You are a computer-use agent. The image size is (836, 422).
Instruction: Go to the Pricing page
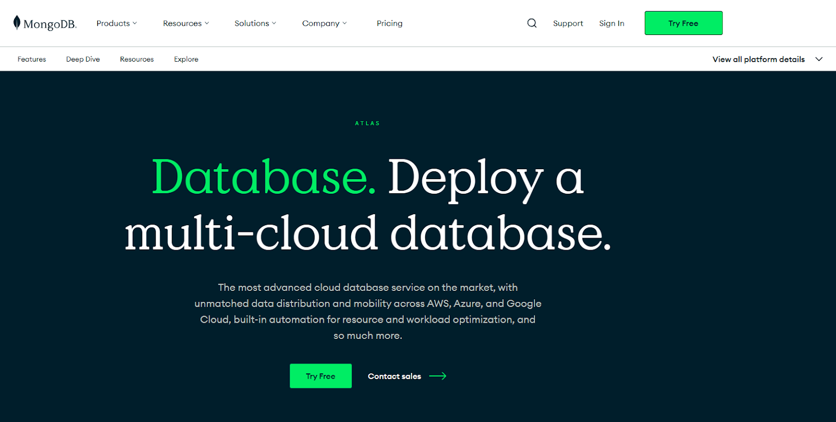pyautogui.click(x=390, y=23)
